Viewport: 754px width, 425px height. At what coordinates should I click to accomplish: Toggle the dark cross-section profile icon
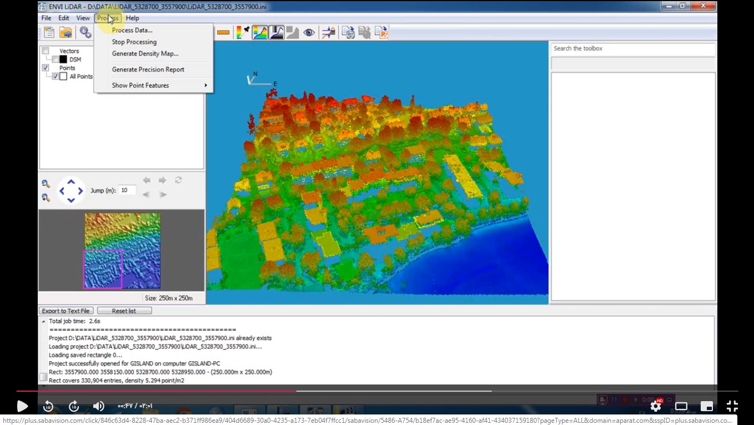coord(276,33)
